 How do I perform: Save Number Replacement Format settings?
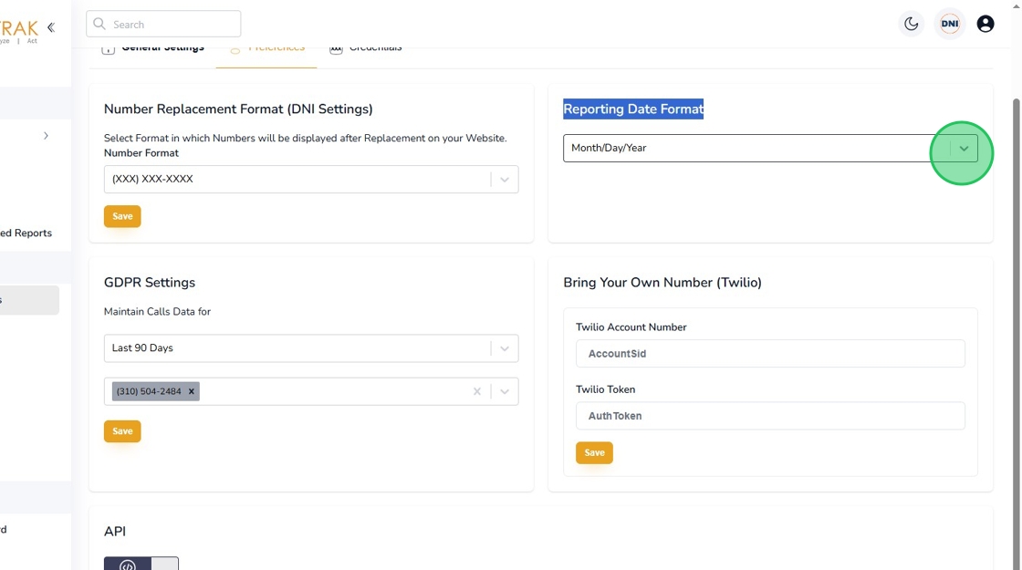122,216
